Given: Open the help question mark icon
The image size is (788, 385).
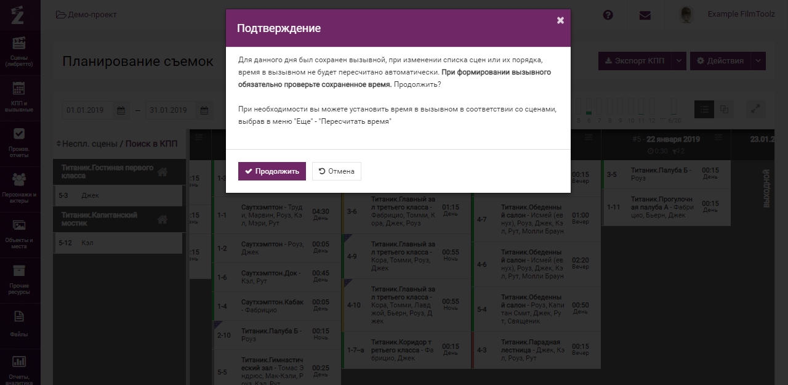Looking at the screenshot, I should pyautogui.click(x=608, y=15).
